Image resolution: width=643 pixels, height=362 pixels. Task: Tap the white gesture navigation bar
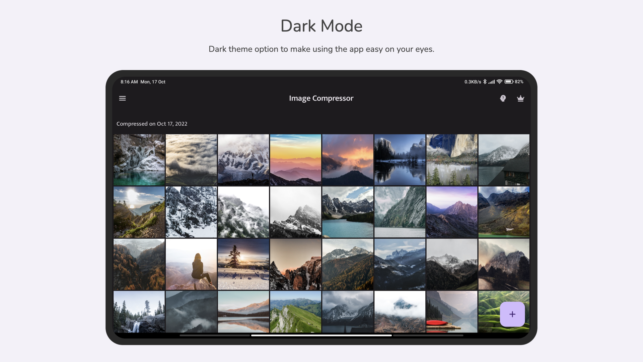[x=321, y=335]
